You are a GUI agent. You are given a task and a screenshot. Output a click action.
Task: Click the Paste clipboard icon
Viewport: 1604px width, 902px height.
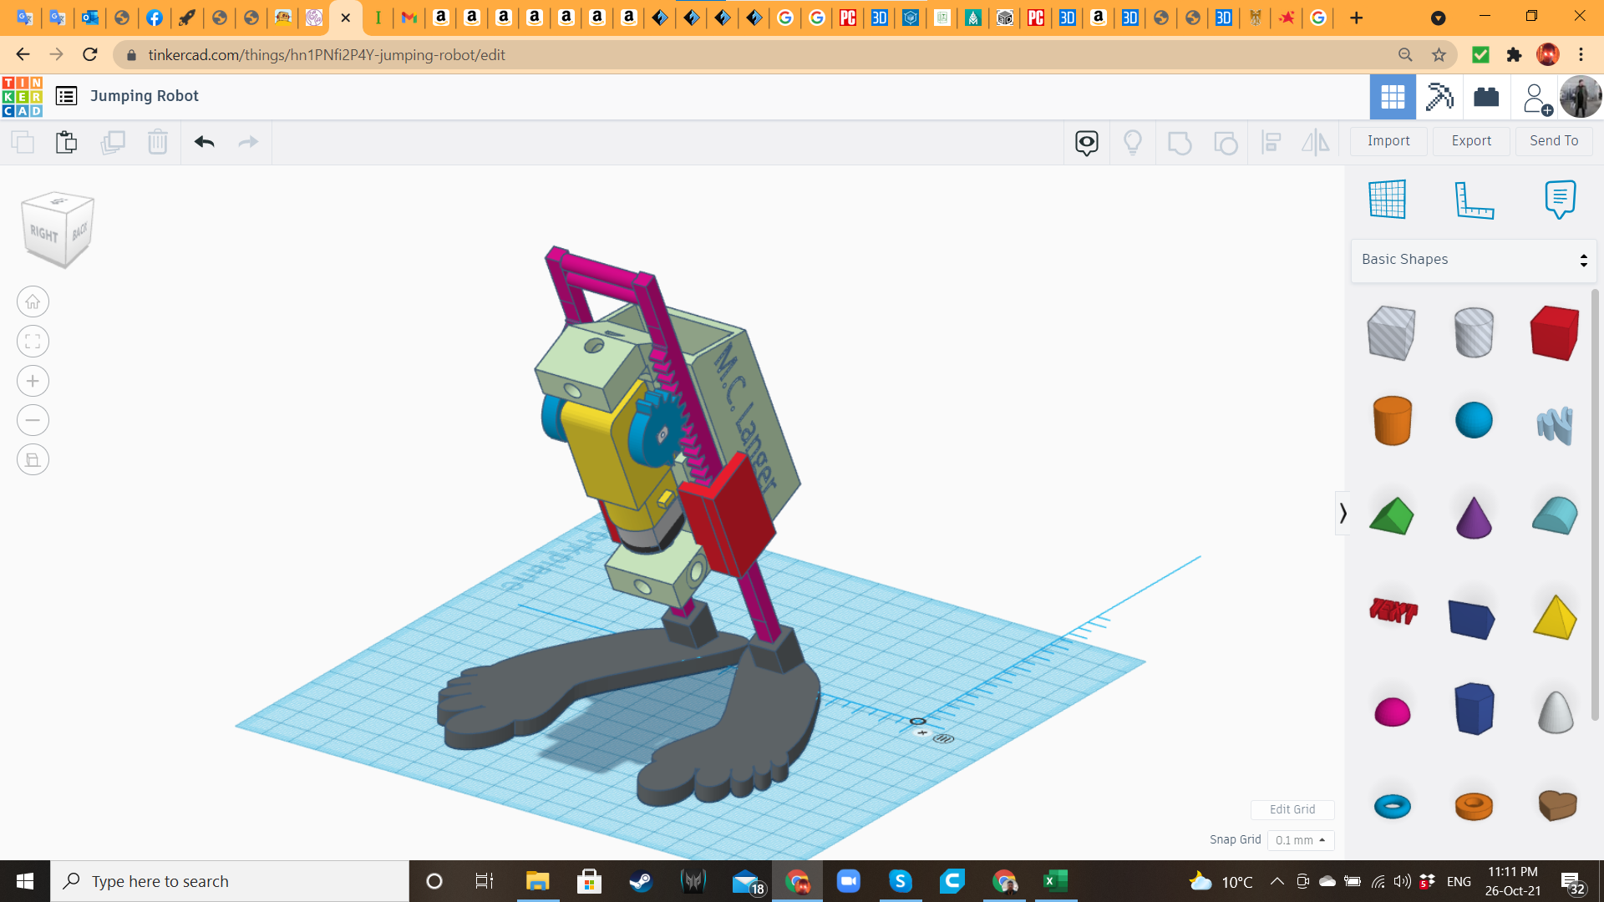tap(66, 142)
